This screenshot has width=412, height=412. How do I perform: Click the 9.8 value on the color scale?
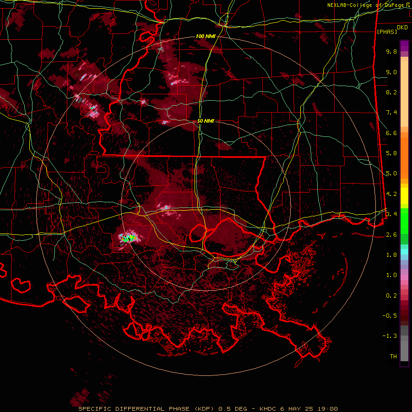tap(391, 51)
